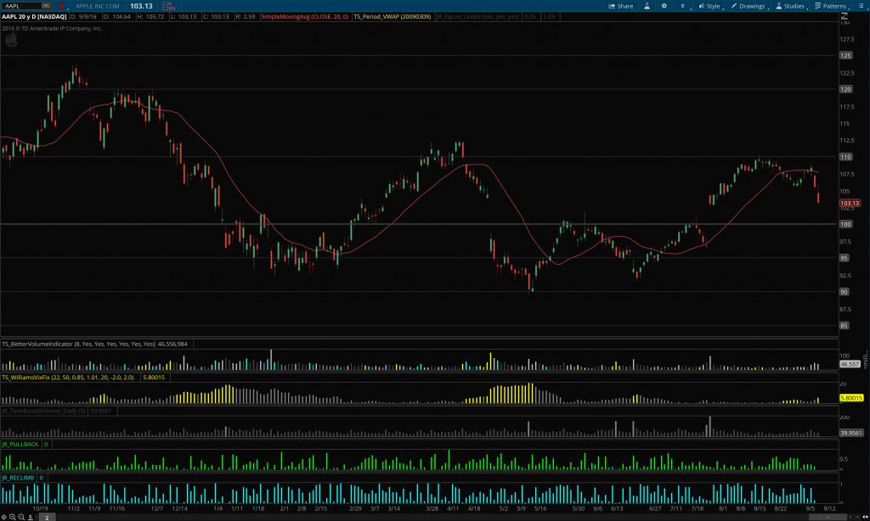Viewport: 870px width, 521px height.
Task: Open the flask icon left of the gear
Action: click(647, 6)
